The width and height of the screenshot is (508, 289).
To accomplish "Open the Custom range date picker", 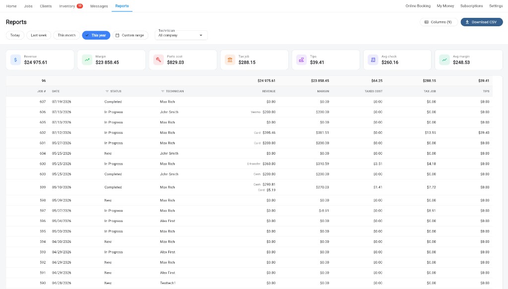I will point(130,35).
